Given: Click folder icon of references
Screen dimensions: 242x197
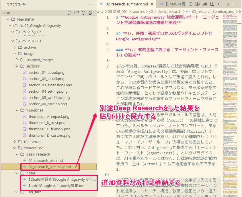Looking at the screenshot, I should point(20,142).
